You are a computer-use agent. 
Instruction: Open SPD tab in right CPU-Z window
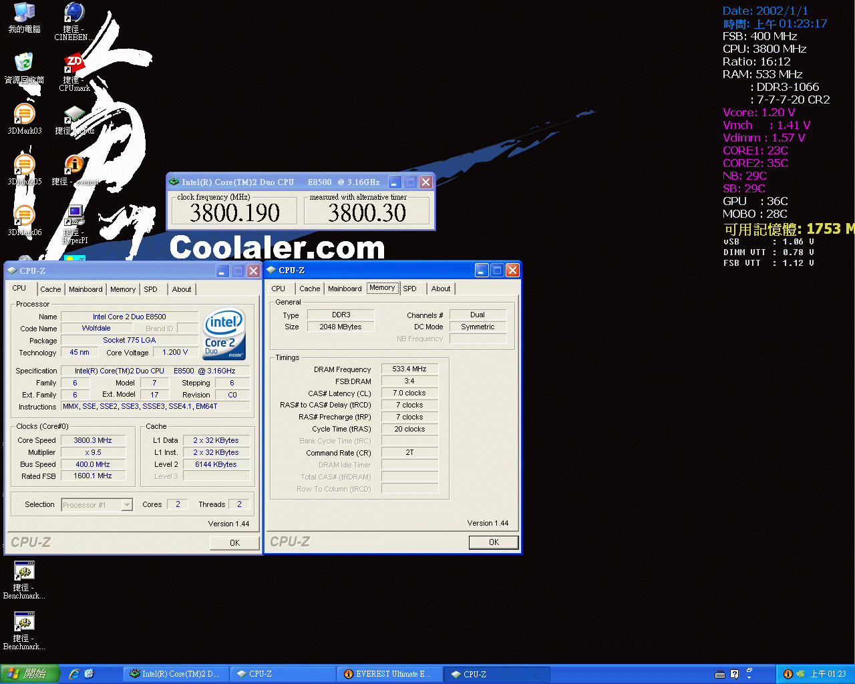[410, 289]
